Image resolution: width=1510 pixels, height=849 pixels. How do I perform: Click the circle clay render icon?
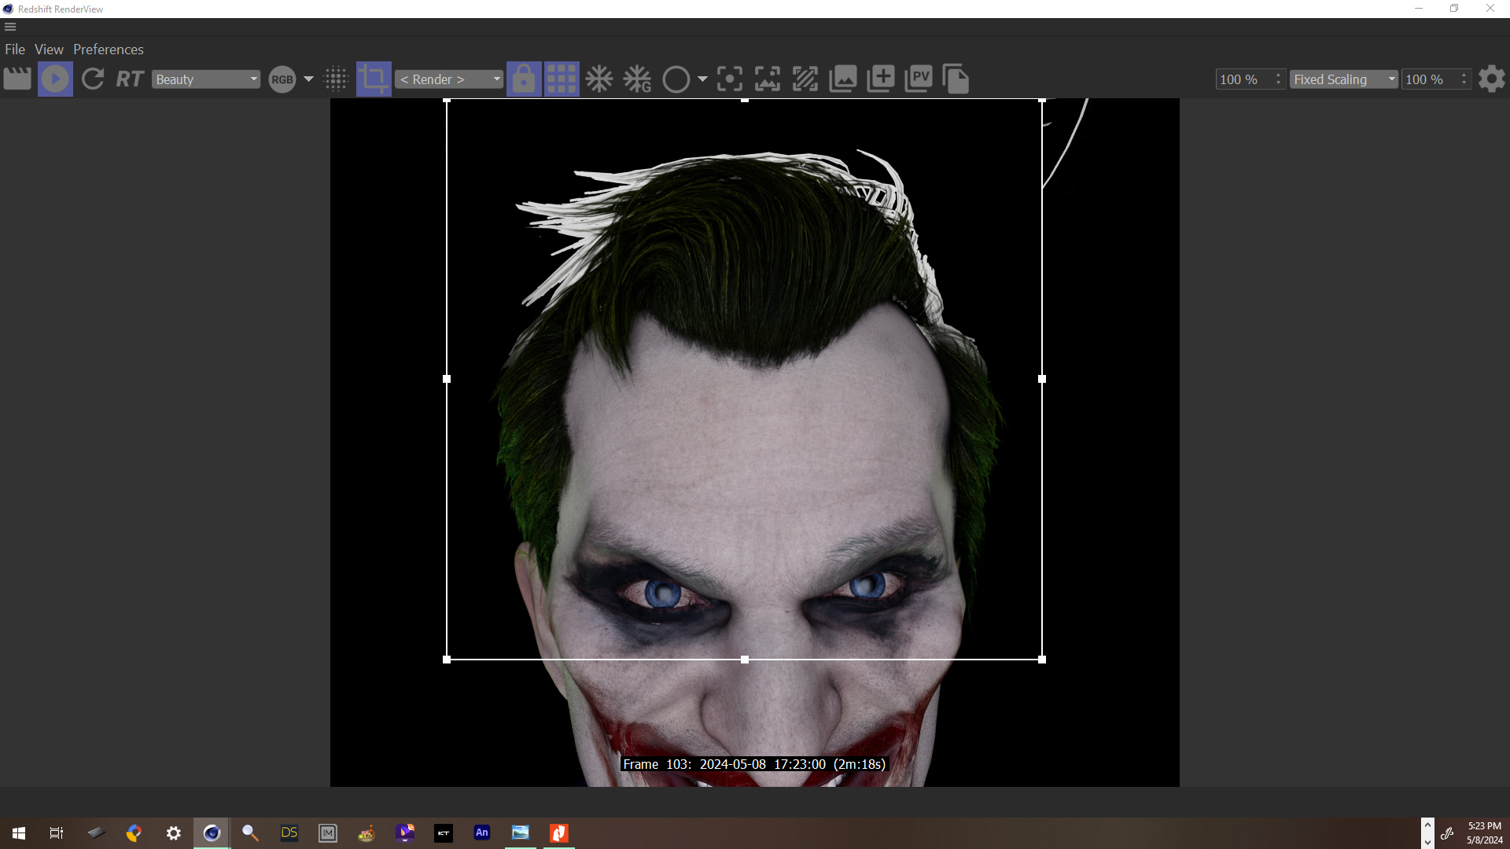676,79
